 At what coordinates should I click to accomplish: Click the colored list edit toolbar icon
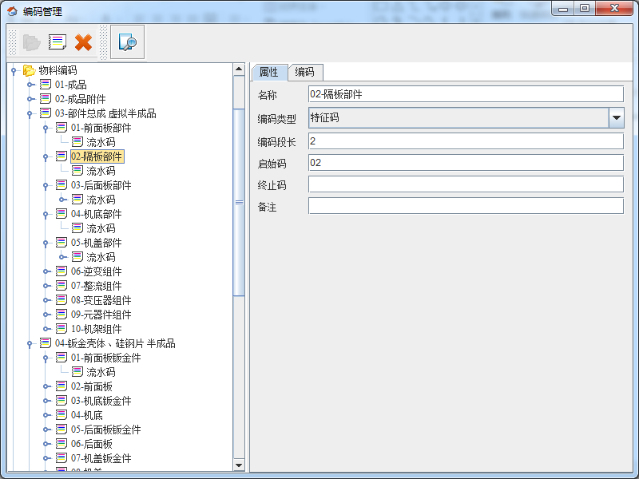[x=58, y=42]
